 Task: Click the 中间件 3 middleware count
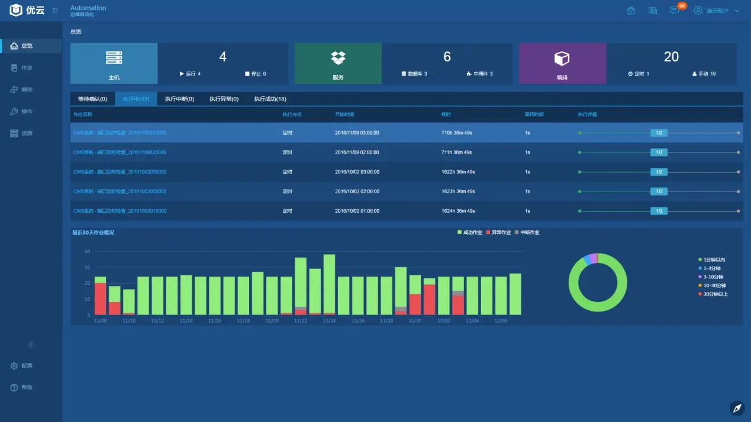479,74
